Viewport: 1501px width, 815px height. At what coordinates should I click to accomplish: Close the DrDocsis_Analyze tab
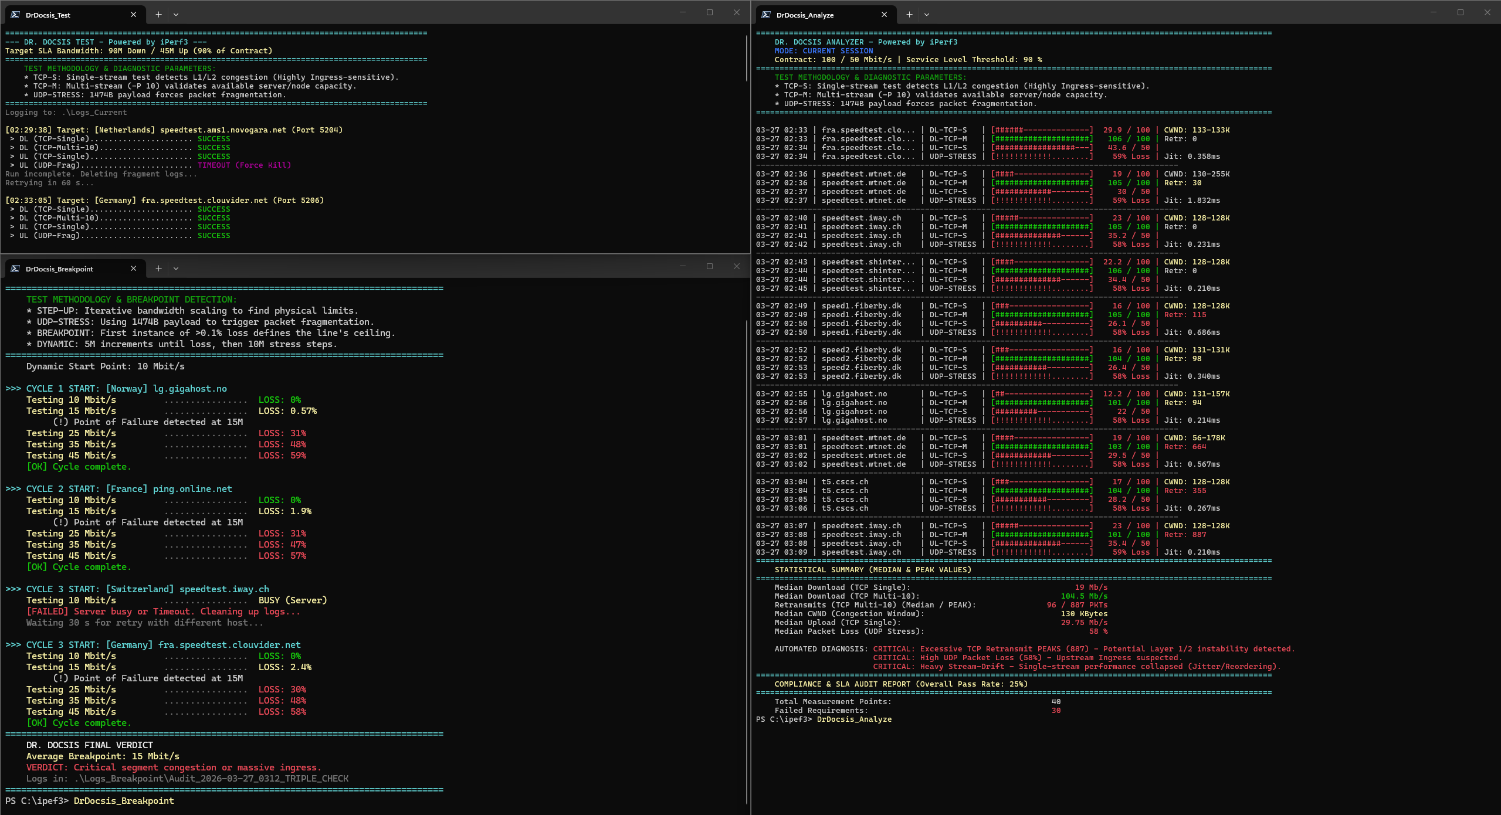(884, 15)
